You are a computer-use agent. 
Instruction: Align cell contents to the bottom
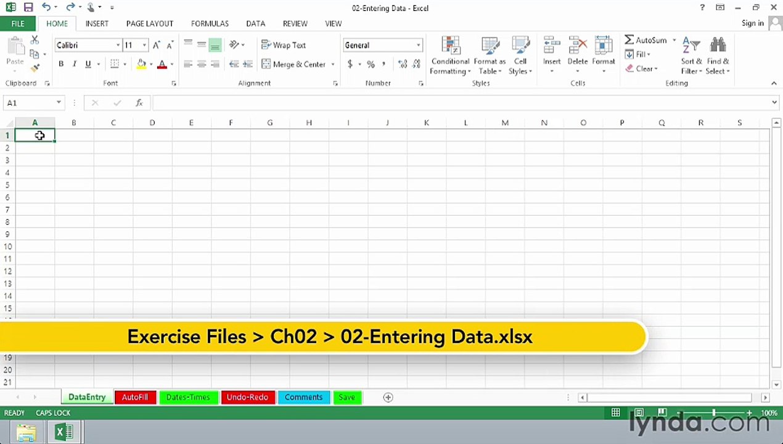(215, 44)
